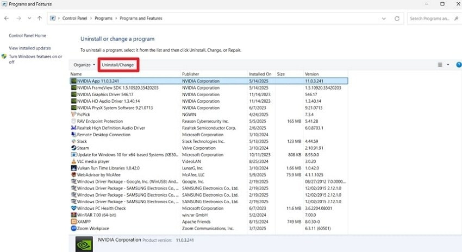
Task: Click the NVIDIA App 11.0.3.241 icon
Action: click(74, 81)
